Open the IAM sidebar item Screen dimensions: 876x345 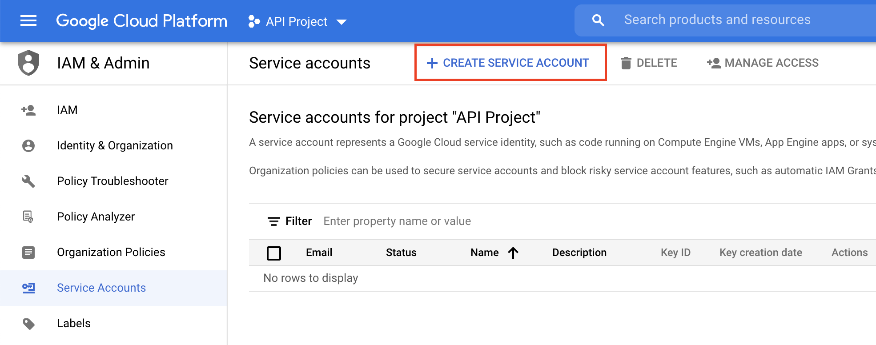[113, 110]
